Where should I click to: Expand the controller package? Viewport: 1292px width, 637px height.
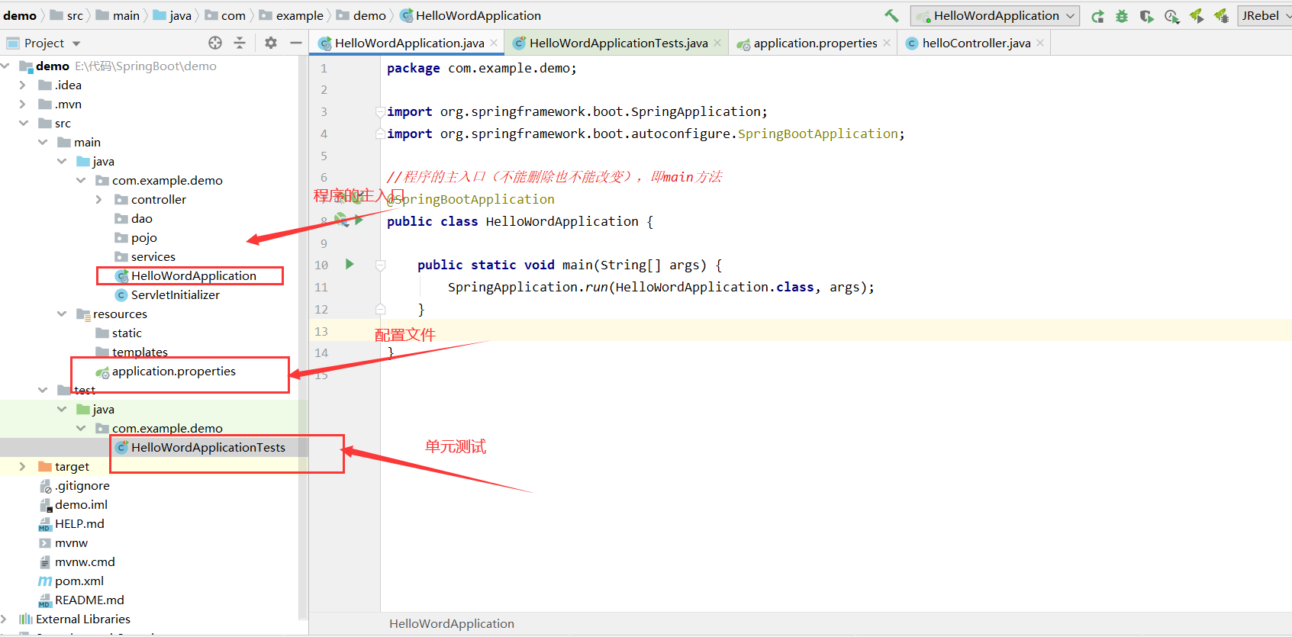click(99, 200)
